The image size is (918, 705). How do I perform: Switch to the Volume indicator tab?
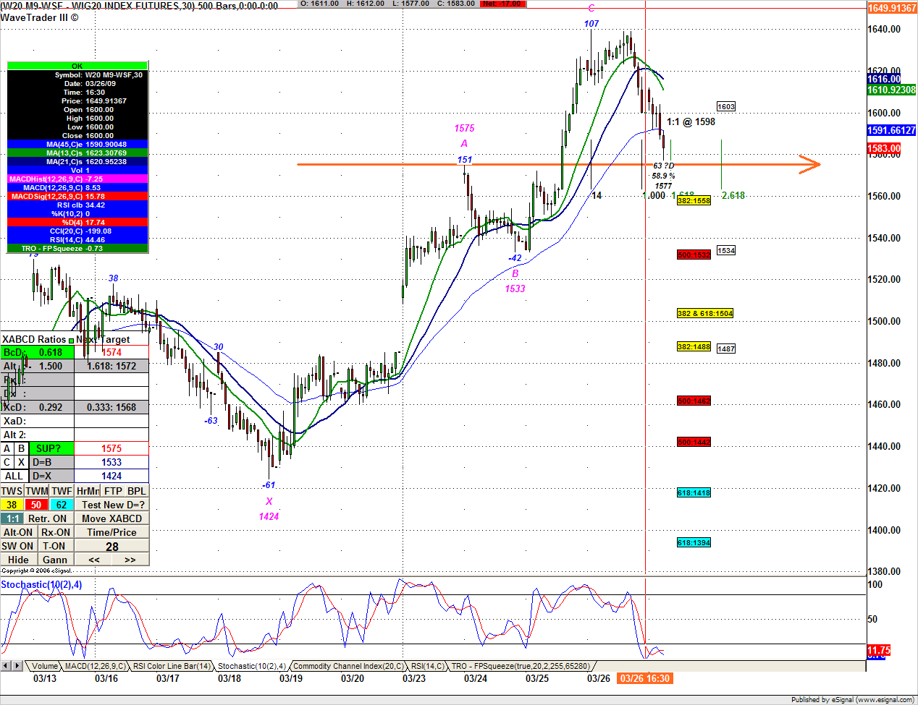[44, 666]
